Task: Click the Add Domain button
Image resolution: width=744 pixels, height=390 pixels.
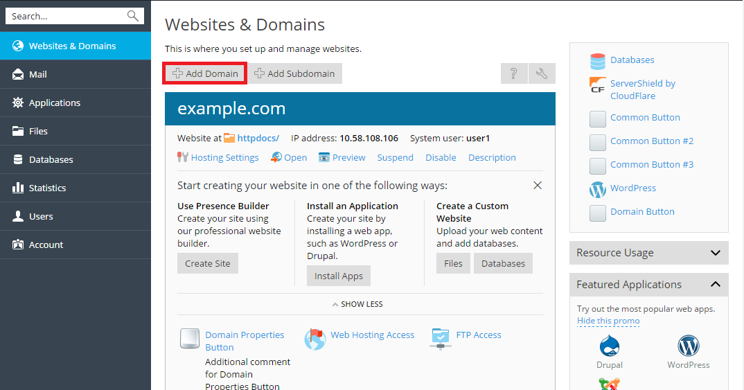Action: tap(205, 73)
